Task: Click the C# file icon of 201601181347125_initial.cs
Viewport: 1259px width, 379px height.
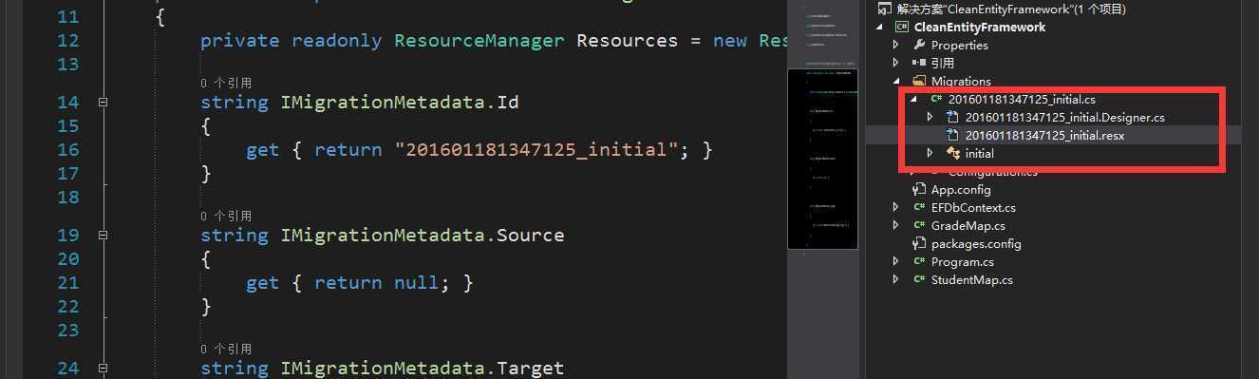Action: [936, 99]
